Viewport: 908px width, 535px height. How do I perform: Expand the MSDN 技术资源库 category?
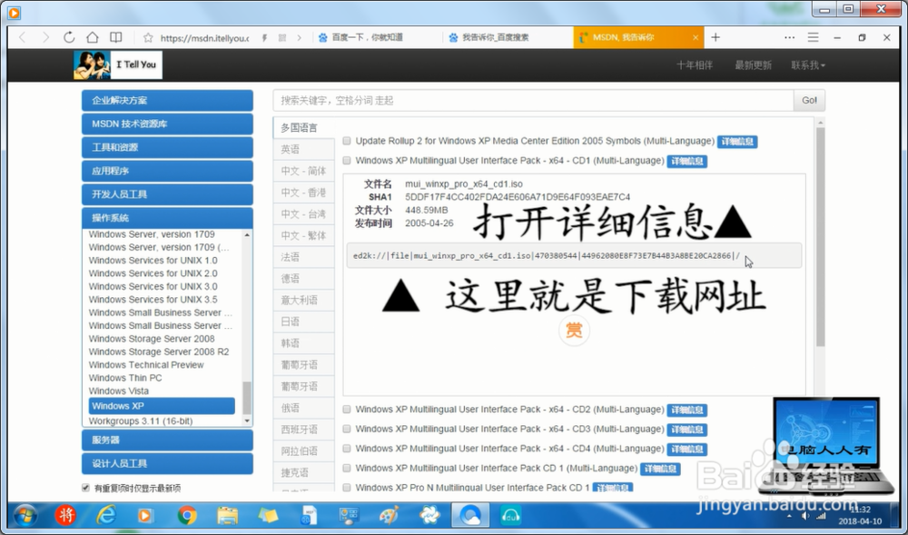pyautogui.click(x=167, y=124)
